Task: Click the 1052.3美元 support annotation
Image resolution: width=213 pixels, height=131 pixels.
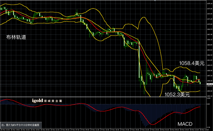Action: [177, 95]
